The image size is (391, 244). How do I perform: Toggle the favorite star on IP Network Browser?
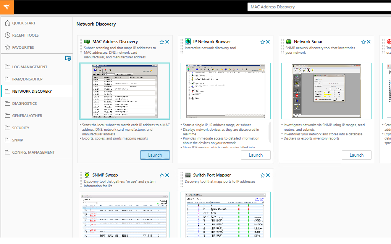pos(262,42)
